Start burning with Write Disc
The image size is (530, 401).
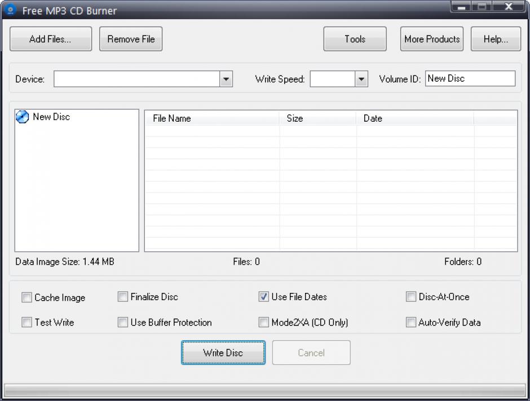[223, 353]
